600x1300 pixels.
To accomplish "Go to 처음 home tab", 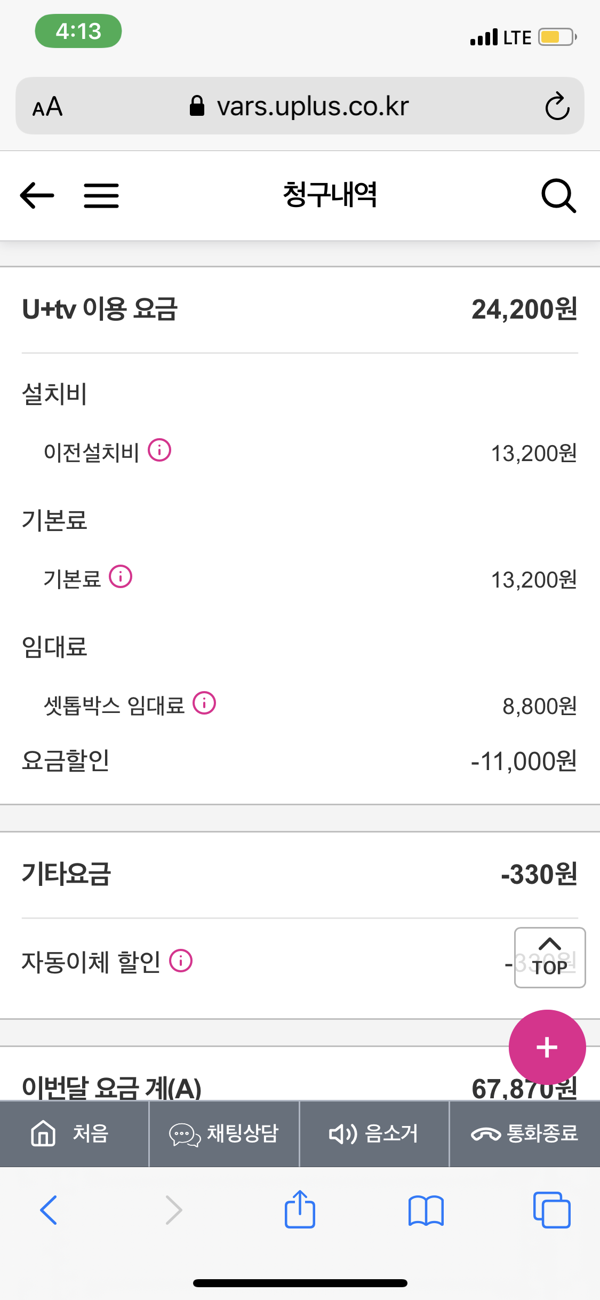I will [74, 1133].
